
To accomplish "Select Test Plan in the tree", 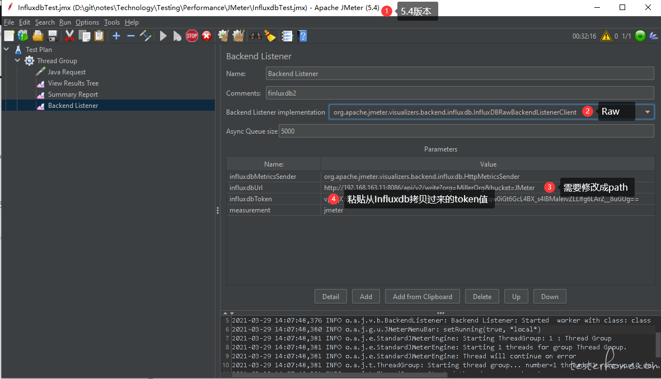I will pos(39,50).
